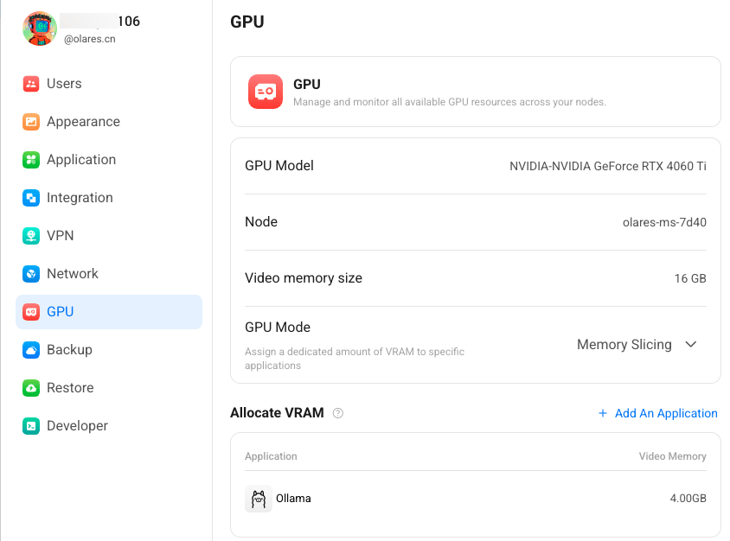This screenshot has width=730, height=541.
Task: Click the Application grid icon
Action: [30, 159]
